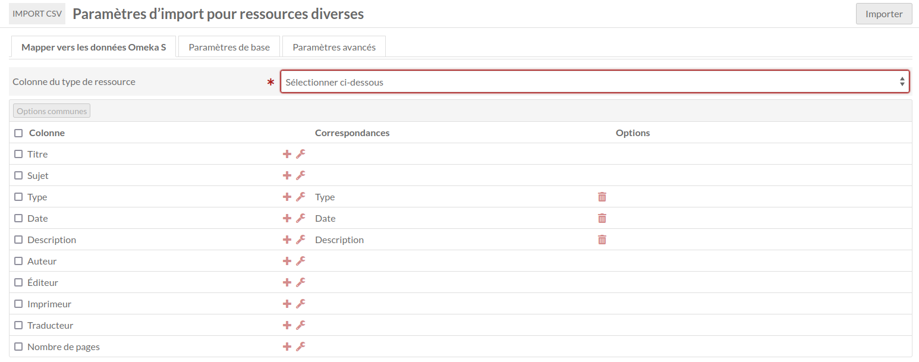Open wrench options for the Éditeur row

[x=301, y=282]
